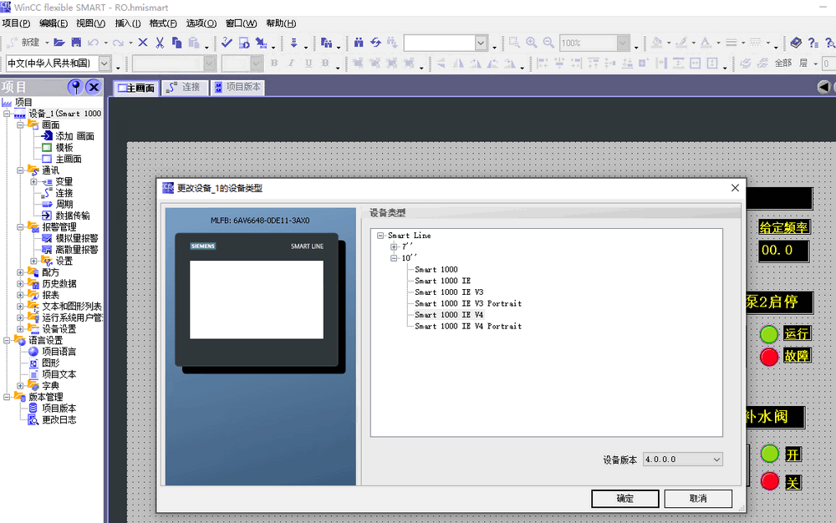This screenshot has width=836, height=523.
Task: Click the Undo arrow in toolbar
Action: (94, 43)
